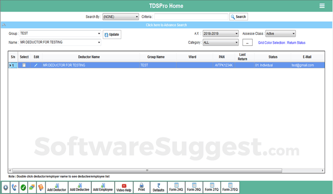Screen dimensions: 333x194
Task: Open Form 24Q
Action: point(176,187)
